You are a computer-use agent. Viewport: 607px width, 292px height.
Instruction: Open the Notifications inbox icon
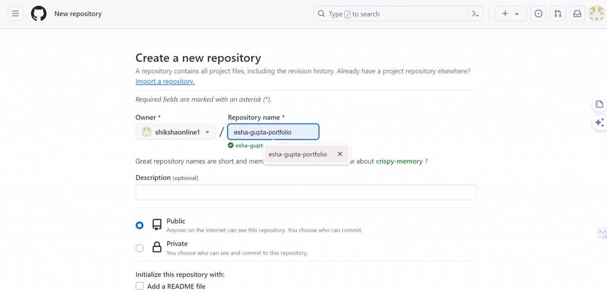pos(577,14)
